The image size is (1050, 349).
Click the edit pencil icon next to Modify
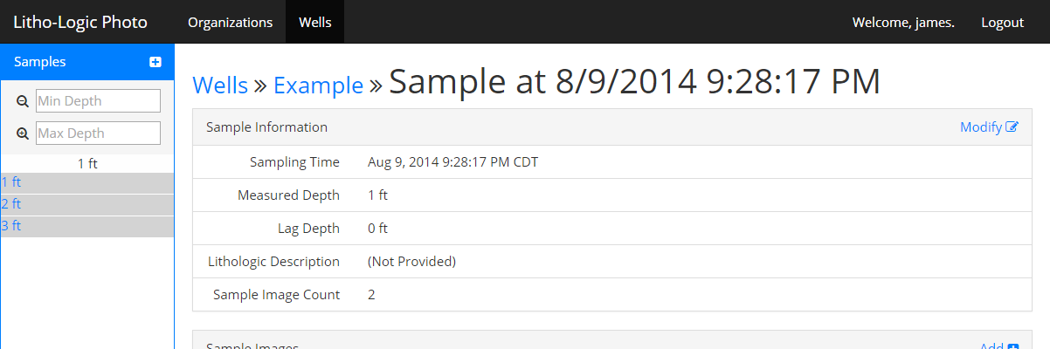tap(1012, 127)
